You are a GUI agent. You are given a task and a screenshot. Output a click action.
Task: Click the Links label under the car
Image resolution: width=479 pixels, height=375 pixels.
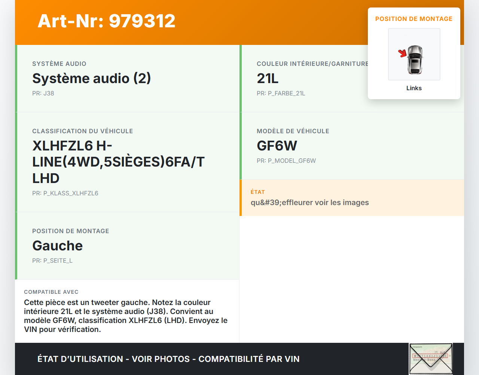(x=414, y=88)
